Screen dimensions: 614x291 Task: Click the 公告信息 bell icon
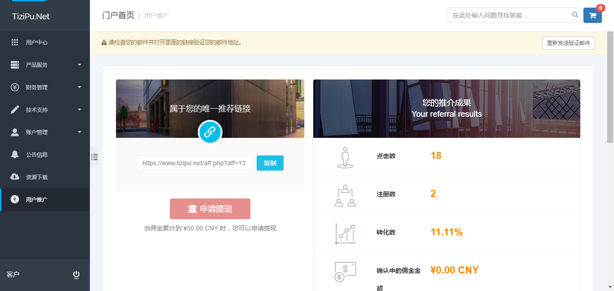point(15,154)
